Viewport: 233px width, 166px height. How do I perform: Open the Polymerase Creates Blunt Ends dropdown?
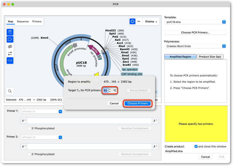[195, 46]
